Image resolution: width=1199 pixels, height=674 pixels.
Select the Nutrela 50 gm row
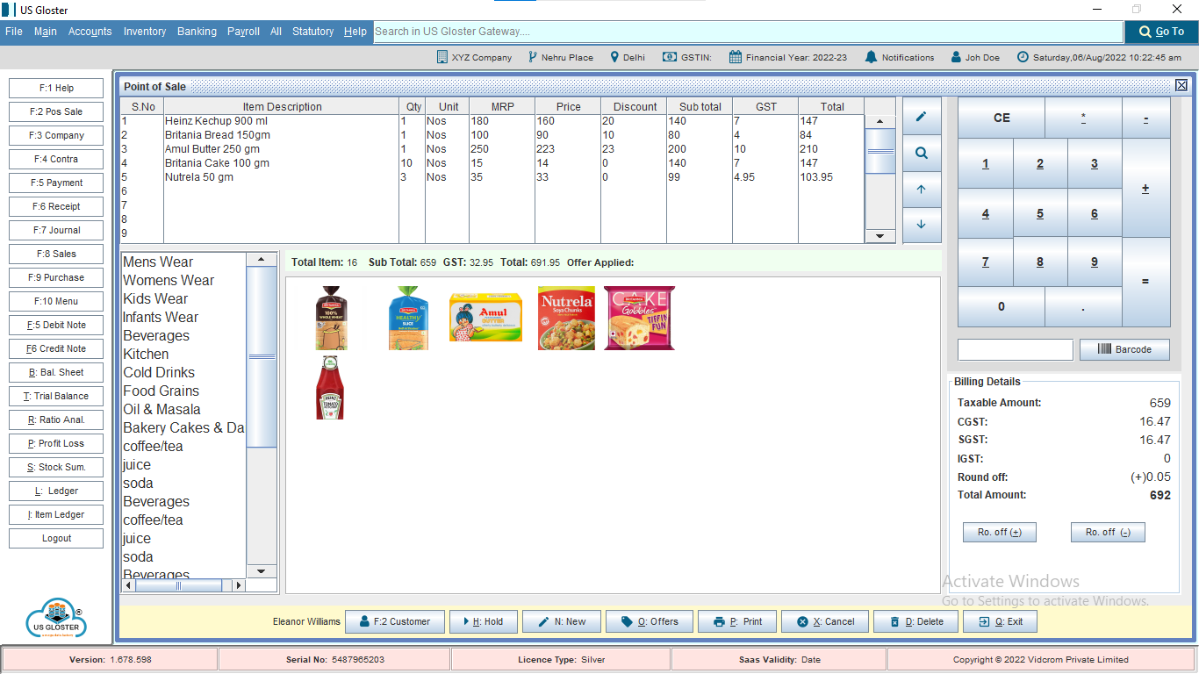492,177
